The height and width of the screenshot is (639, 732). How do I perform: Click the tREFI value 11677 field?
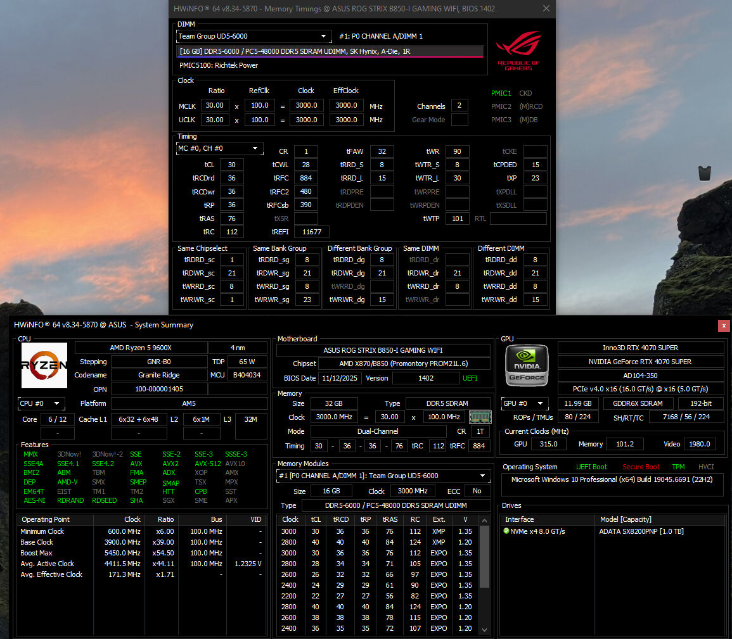(311, 232)
